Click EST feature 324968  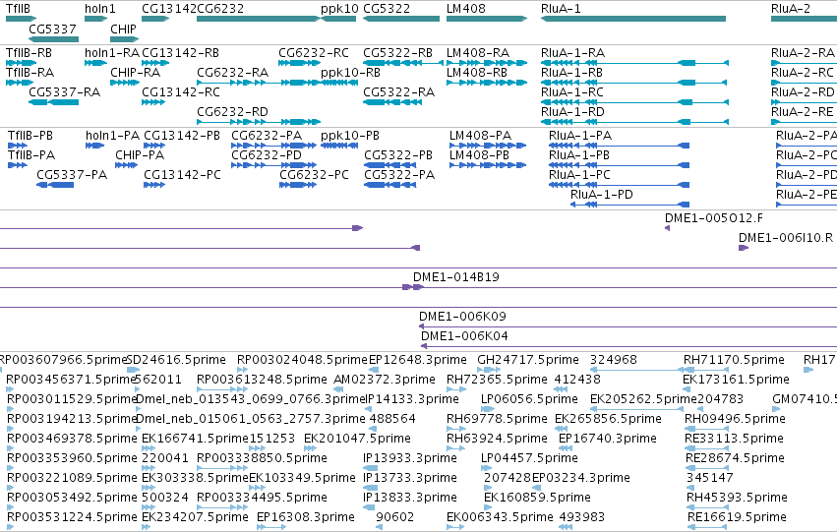click(x=636, y=370)
